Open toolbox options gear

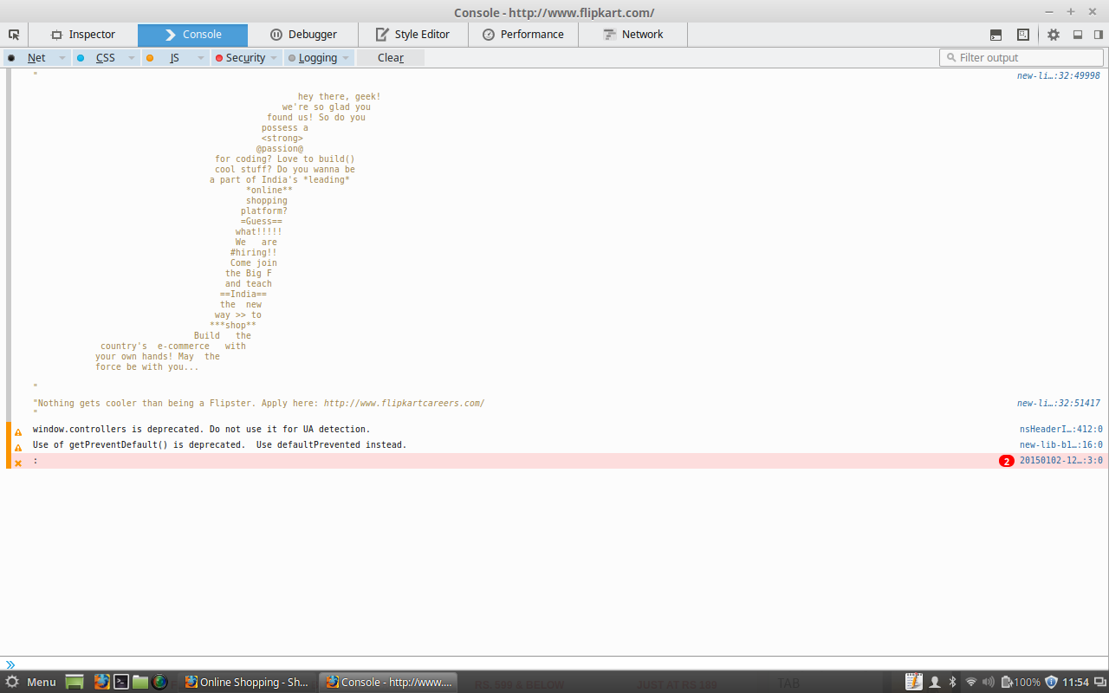point(1054,35)
